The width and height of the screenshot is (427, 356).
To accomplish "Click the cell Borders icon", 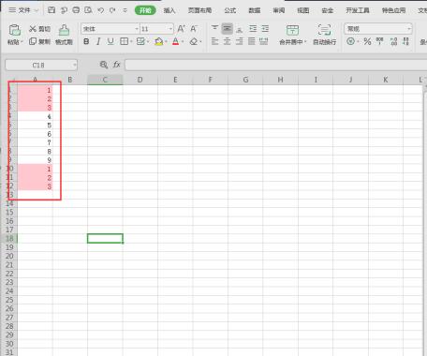I will 125,41.
